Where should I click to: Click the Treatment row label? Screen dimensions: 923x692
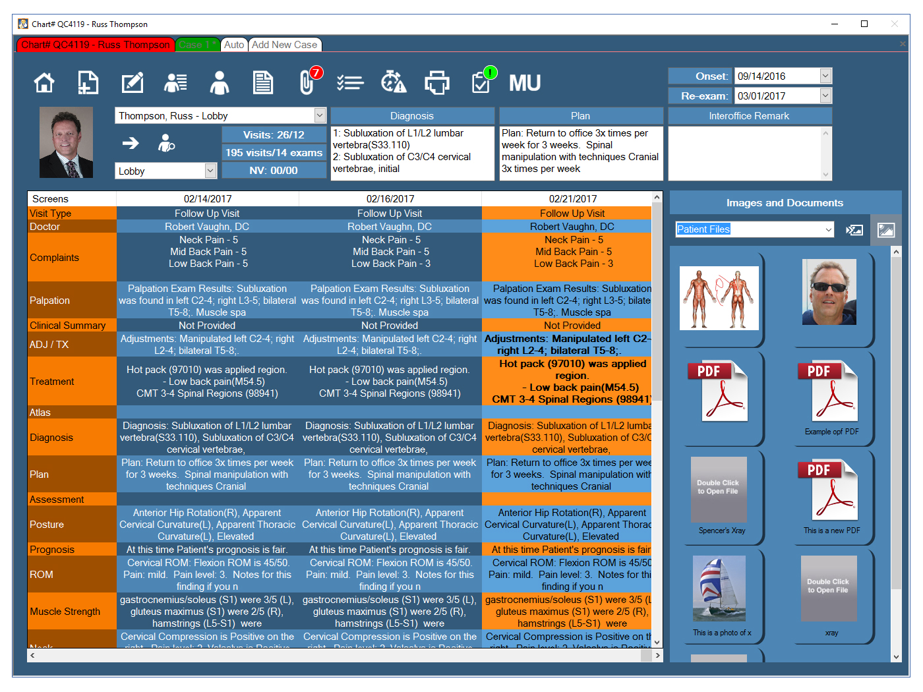pos(72,382)
